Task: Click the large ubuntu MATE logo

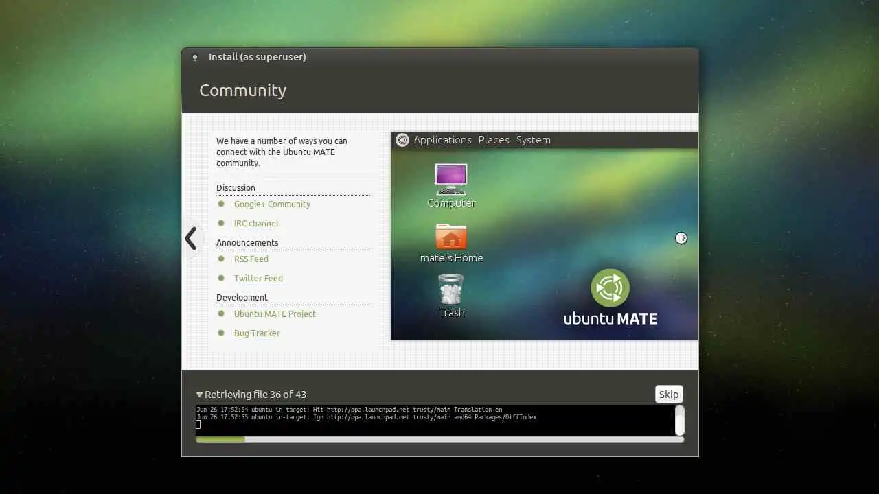Action: tap(610, 297)
